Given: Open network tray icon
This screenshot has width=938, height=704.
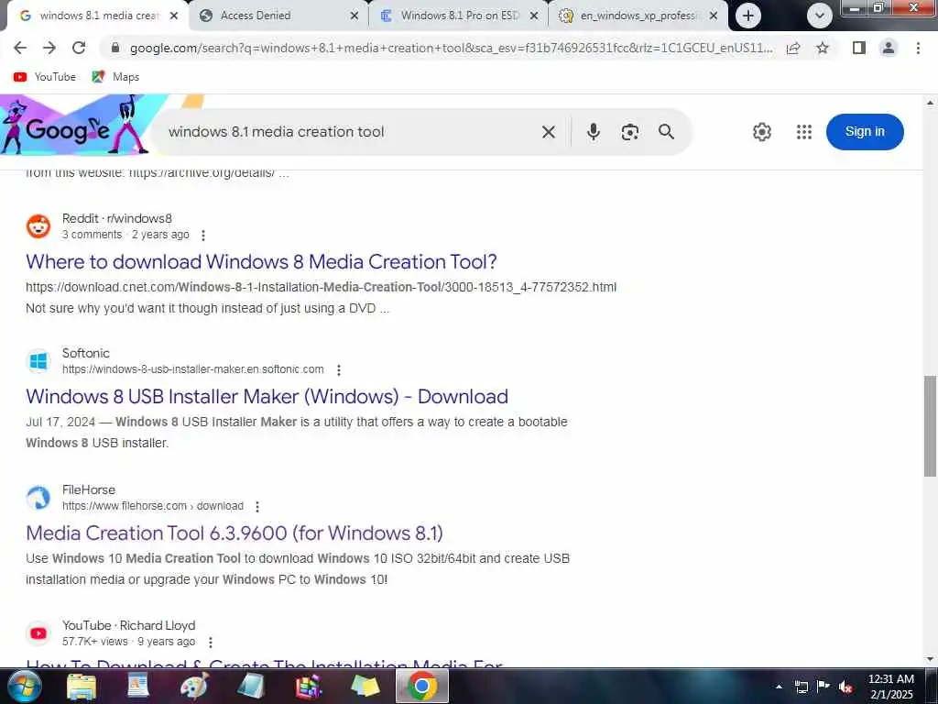Looking at the screenshot, I should click(x=801, y=687).
